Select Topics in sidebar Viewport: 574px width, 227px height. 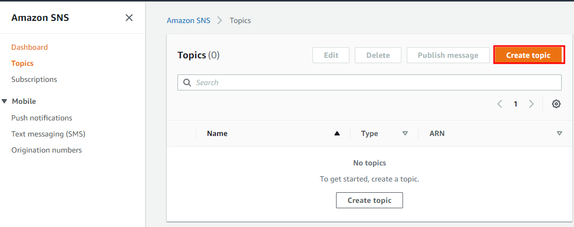tap(23, 63)
